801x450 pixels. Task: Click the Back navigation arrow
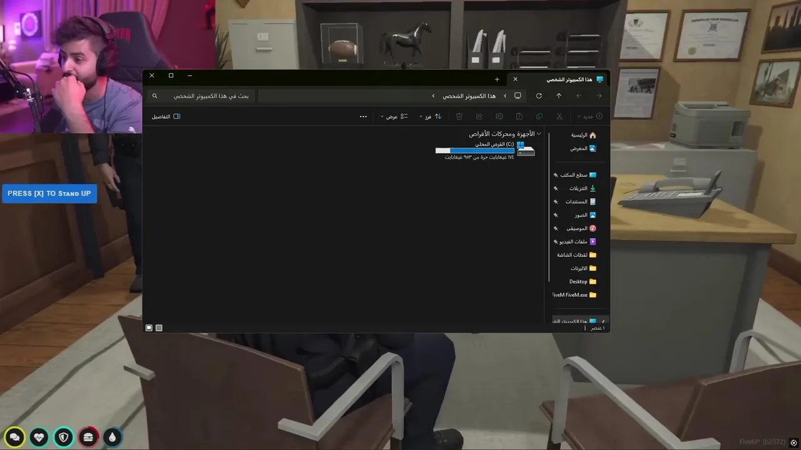tap(599, 96)
